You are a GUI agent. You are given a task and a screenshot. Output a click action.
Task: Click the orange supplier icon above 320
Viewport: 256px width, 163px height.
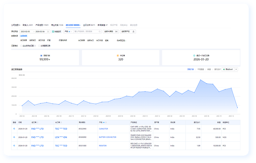tap(118, 56)
